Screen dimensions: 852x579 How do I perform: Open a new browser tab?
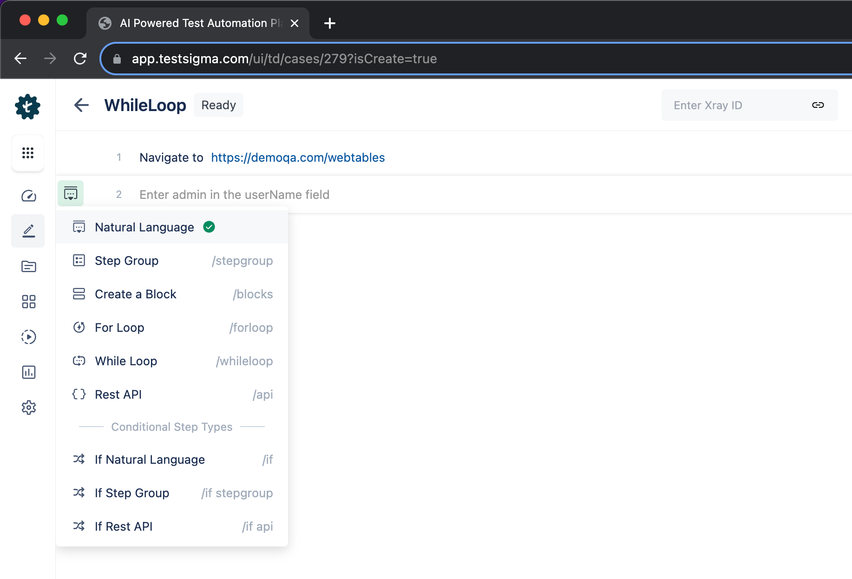click(x=329, y=23)
